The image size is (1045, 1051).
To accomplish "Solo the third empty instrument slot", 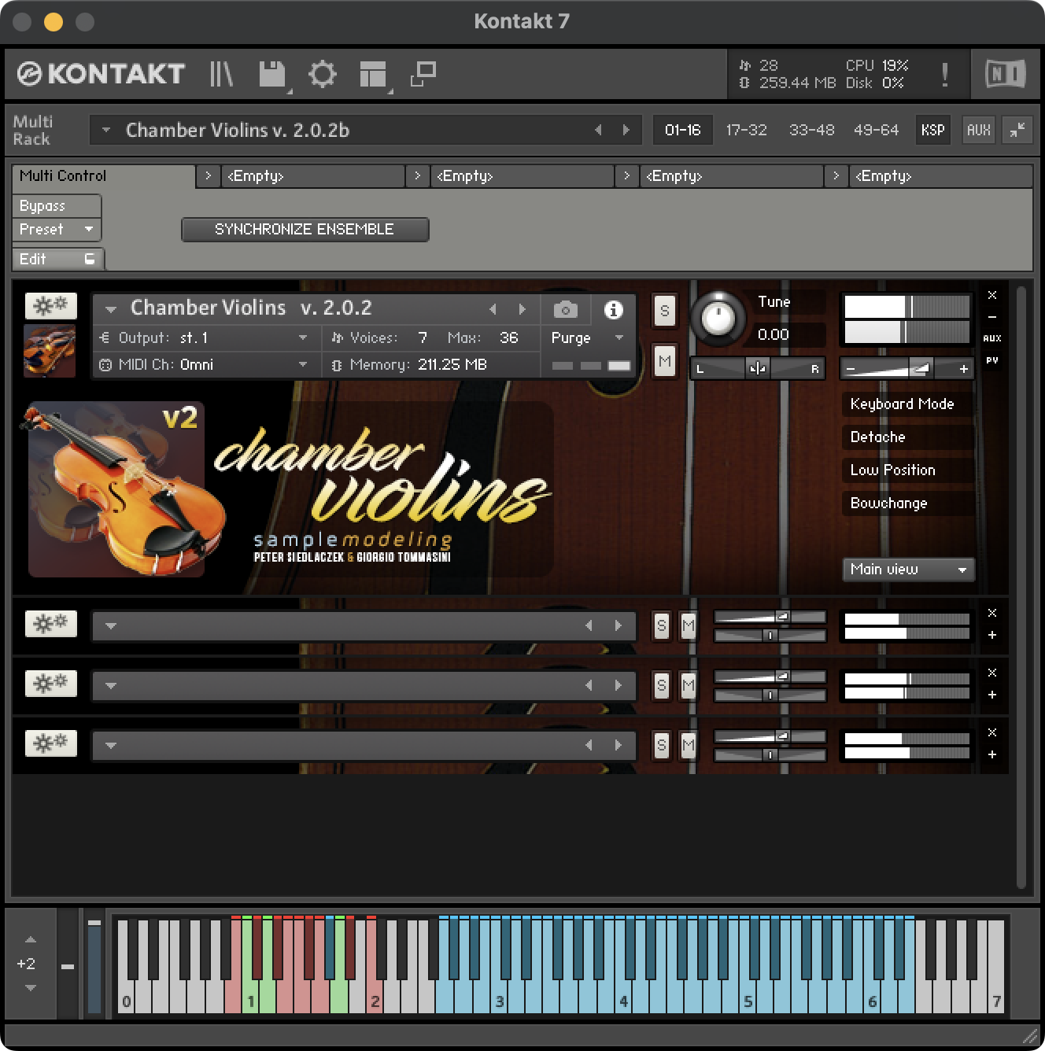I will (662, 746).
